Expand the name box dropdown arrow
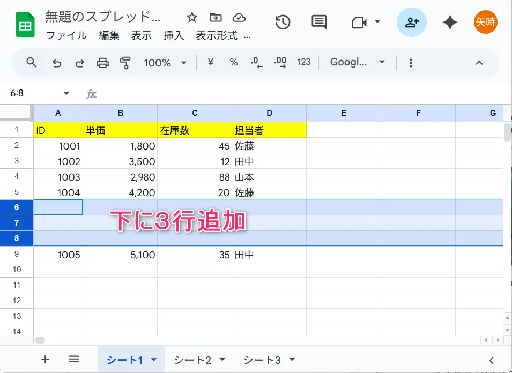This screenshot has height=373, width=512. [x=66, y=93]
